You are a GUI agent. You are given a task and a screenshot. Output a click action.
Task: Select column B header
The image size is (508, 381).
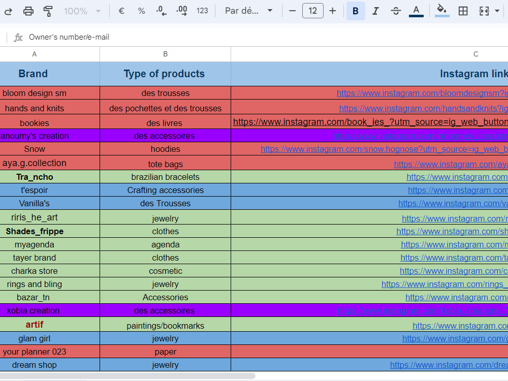coord(165,54)
